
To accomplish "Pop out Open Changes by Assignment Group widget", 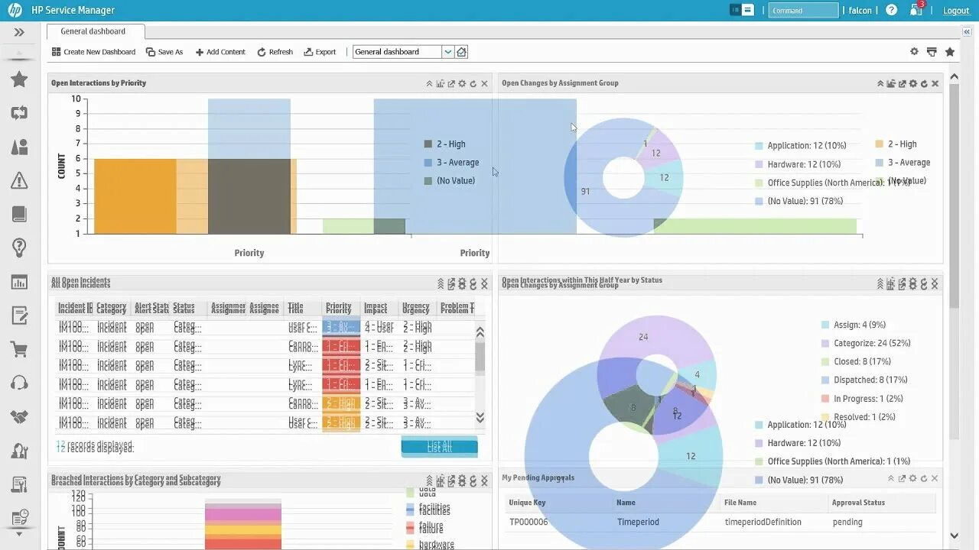I will click(903, 83).
